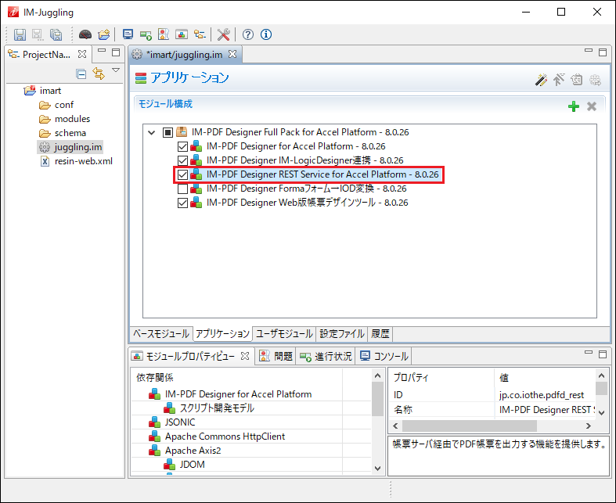616x503 pixels.
Task: Toggle Link with Editor arrows icon
Action: click(x=98, y=74)
